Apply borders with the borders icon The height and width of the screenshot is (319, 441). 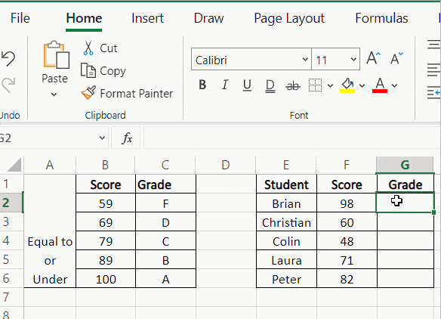[315, 85]
